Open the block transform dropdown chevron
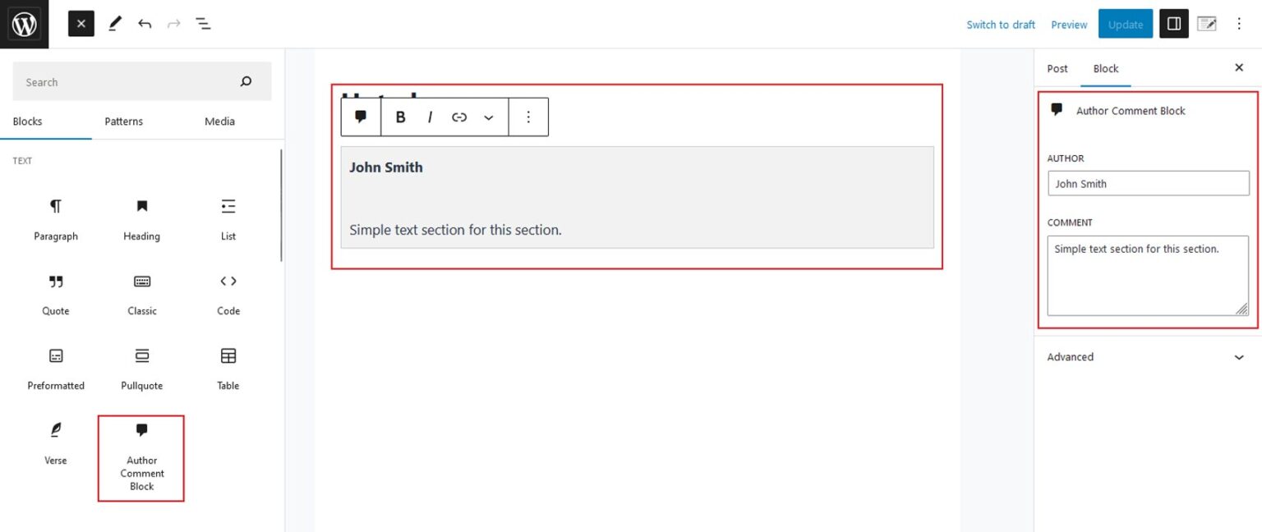 tap(488, 117)
